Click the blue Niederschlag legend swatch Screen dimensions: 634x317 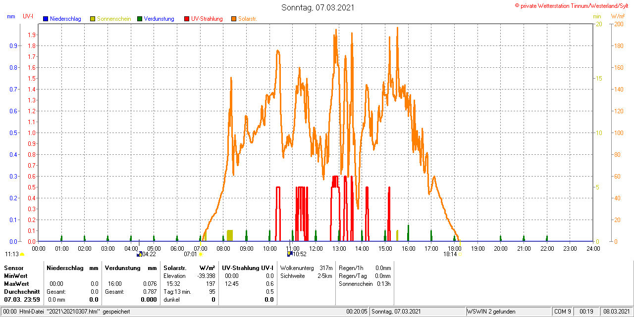point(46,19)
